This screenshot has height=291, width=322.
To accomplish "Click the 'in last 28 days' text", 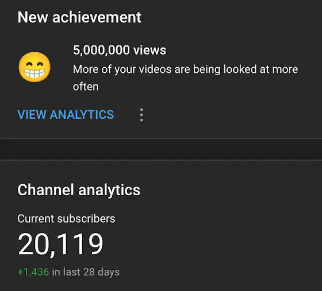I will [86, 272].
